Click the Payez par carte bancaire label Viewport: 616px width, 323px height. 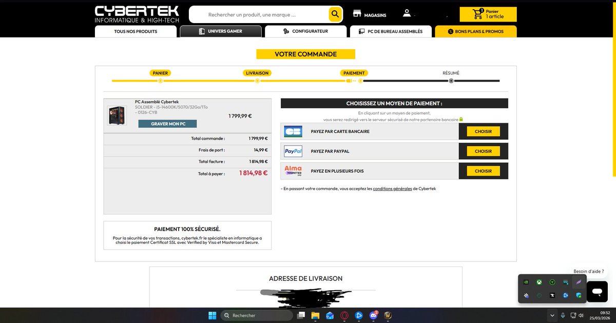340,131
